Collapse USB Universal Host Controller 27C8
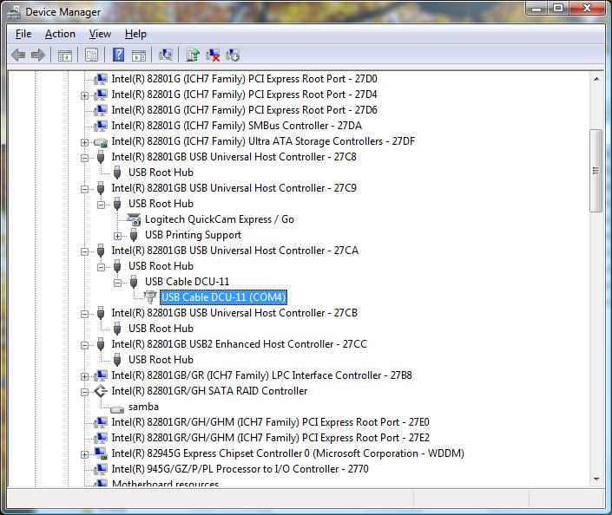 pyautogui.click(x=84, y=158)
